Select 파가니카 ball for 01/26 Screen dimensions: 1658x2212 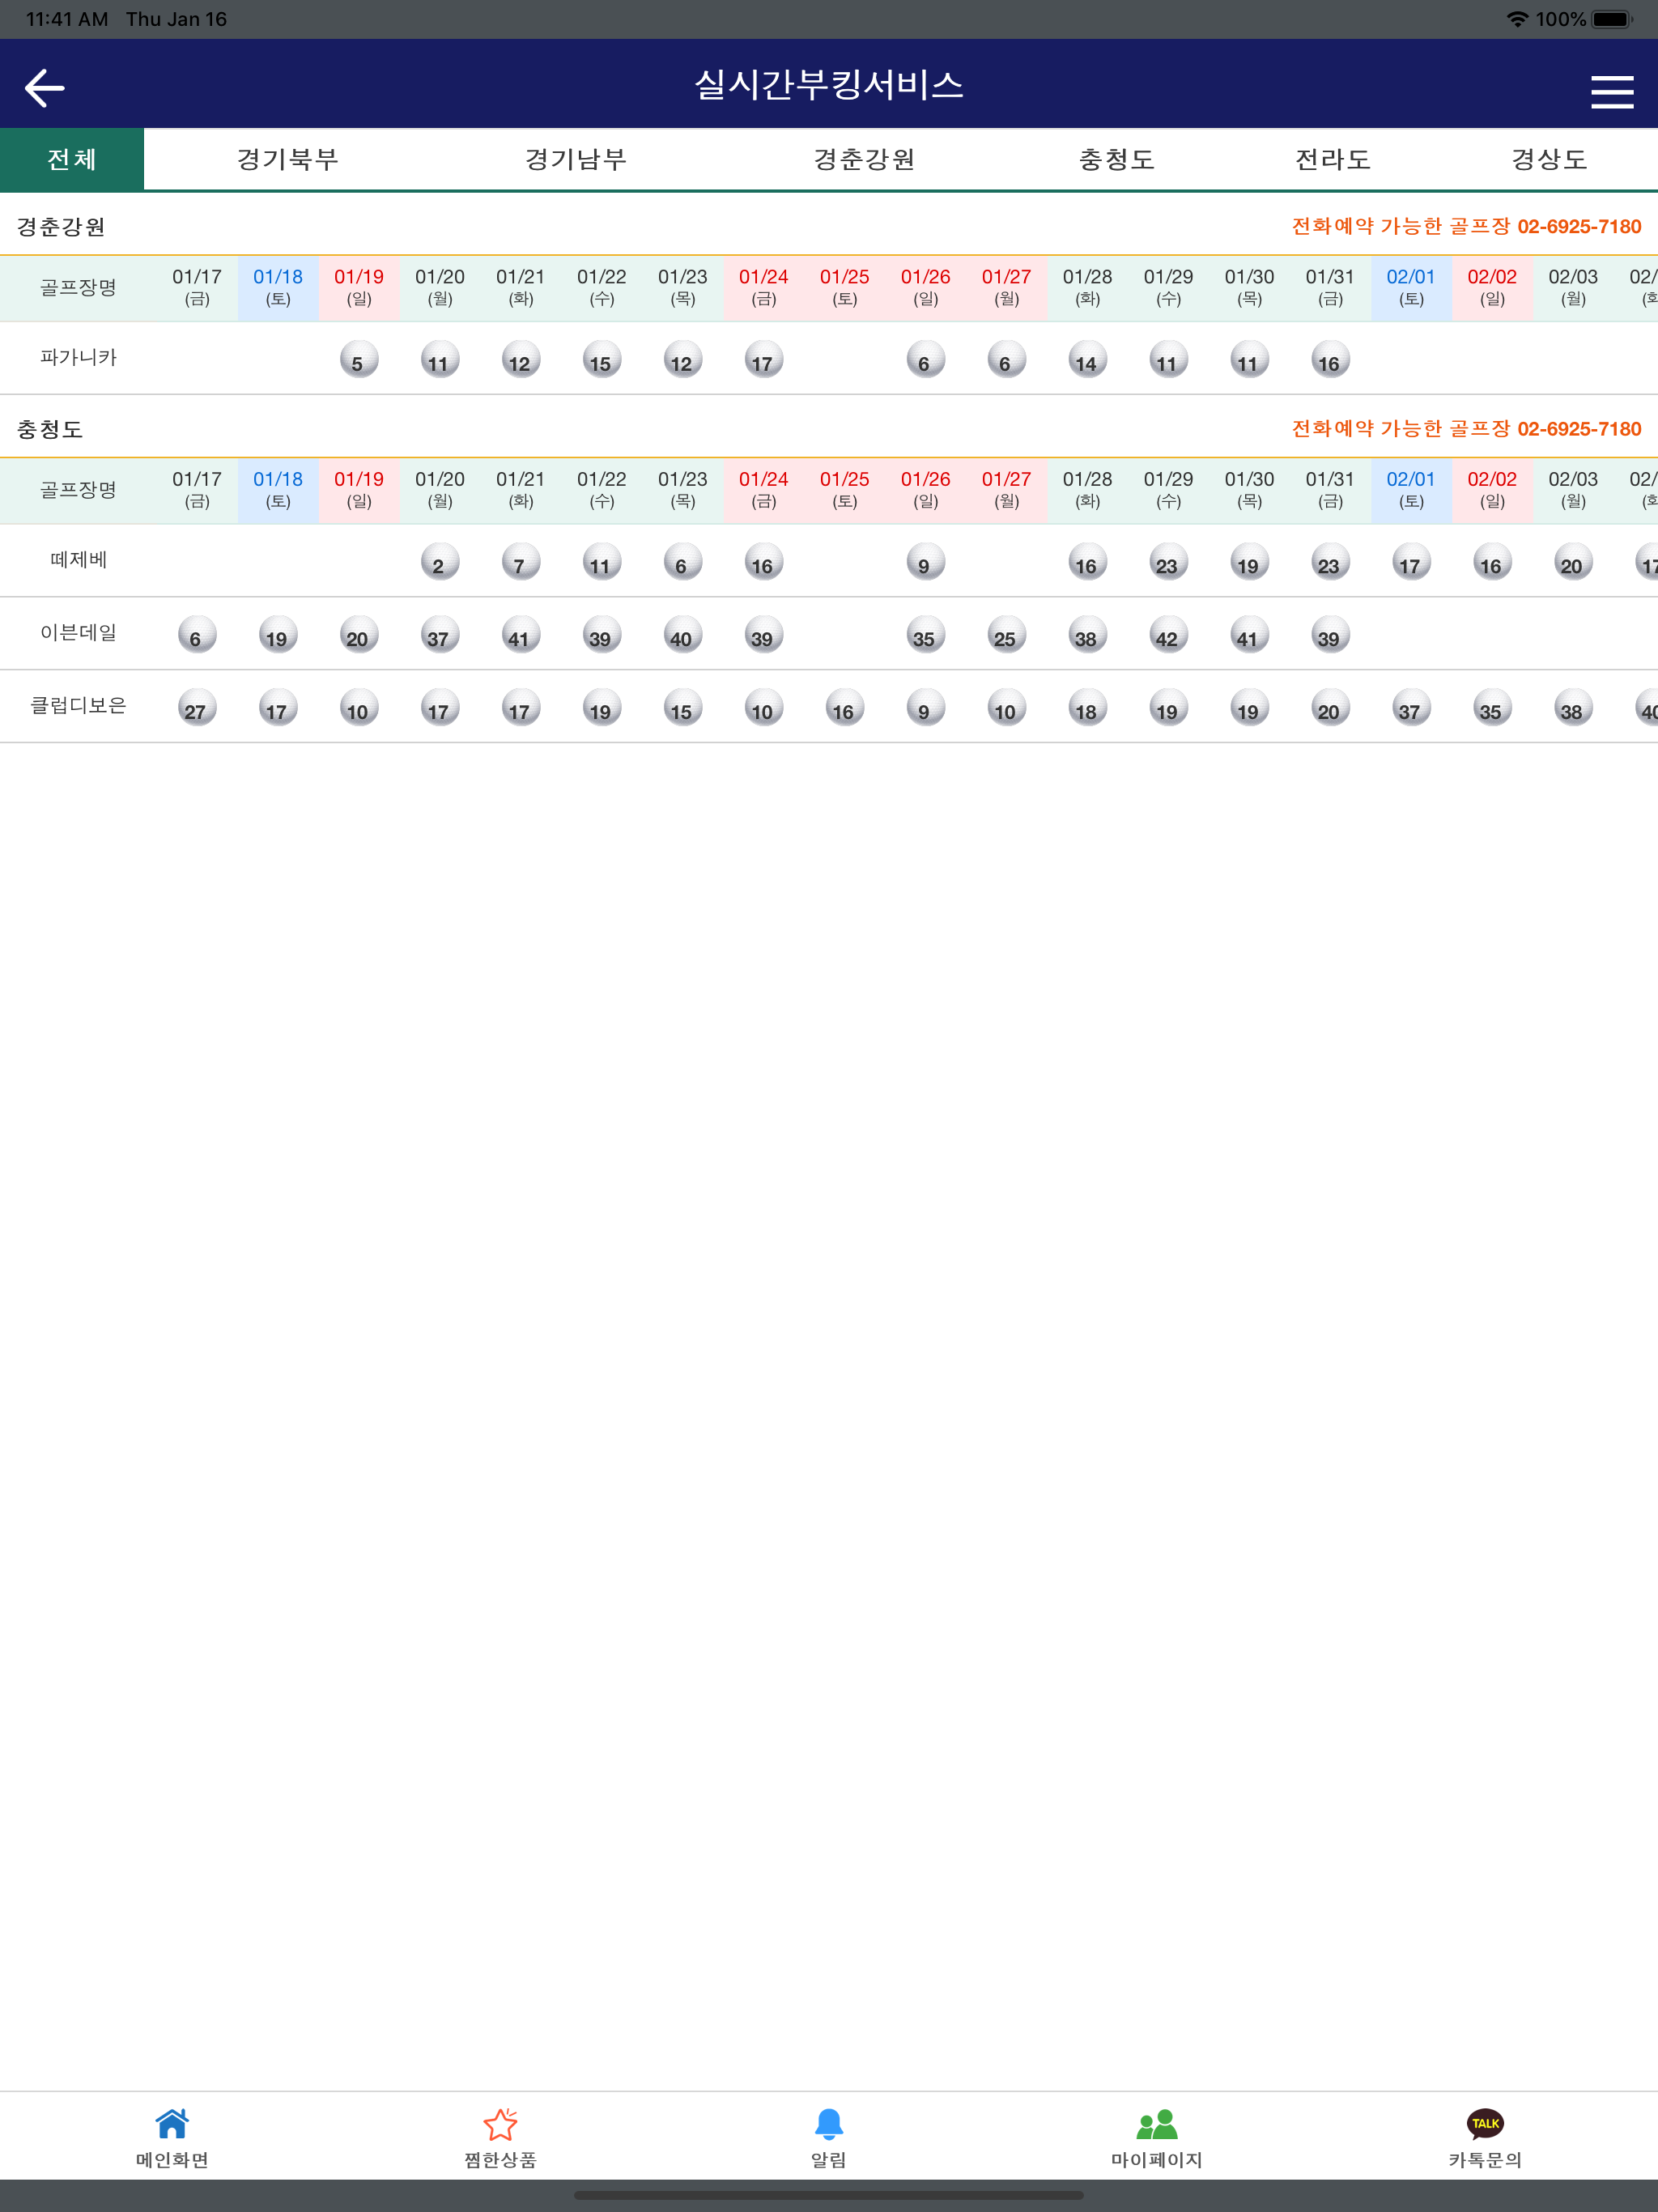point(926,360)
